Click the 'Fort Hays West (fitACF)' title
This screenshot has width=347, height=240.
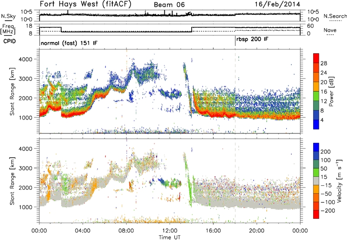pos(85,4)
